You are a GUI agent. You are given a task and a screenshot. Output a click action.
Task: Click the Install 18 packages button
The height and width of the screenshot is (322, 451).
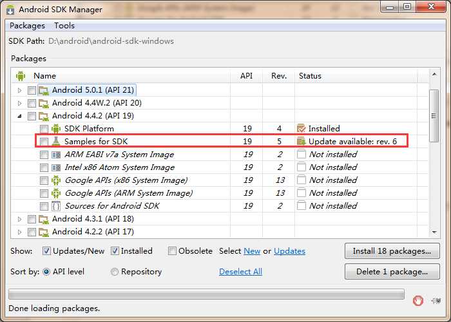pyautogui.click(x=392, y=251)
